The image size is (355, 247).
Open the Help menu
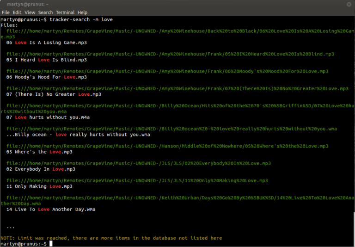[82, 12]
